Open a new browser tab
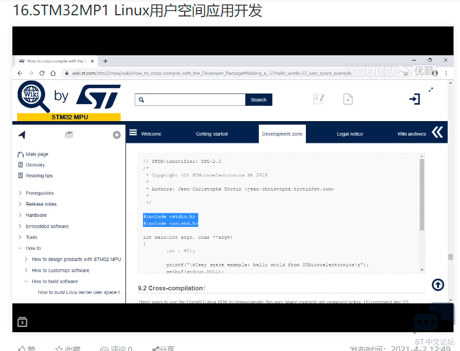 [106, 61]
